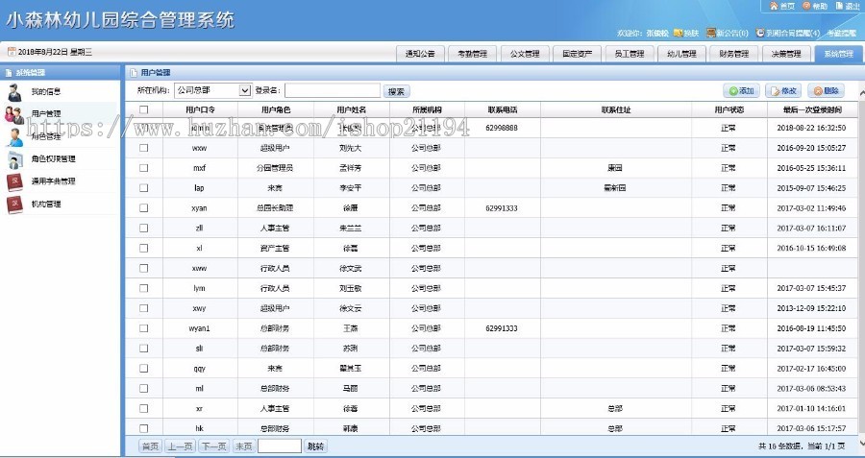This screenshot has width=865, height=458.
Task: Switch to the 财务管理 tab
Action: tap(733, 54)
